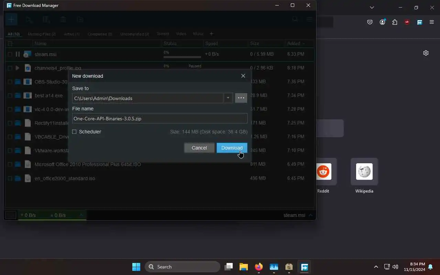Viewport: 440px width, 275px height.
Task: Open folder icon for VBCABLE_Driver row
Action: [x=18, y=137]
